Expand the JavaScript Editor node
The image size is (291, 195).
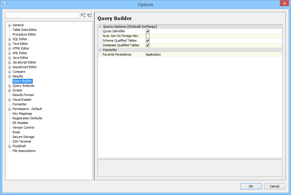click(9, 63)
